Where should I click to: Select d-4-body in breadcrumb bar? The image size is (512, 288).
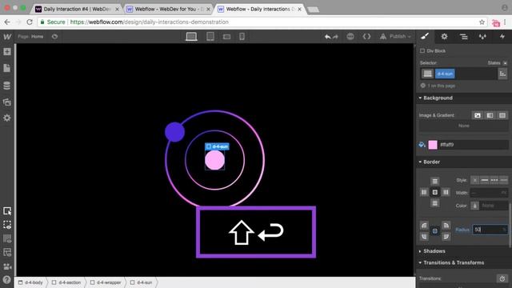coord(31,282)
